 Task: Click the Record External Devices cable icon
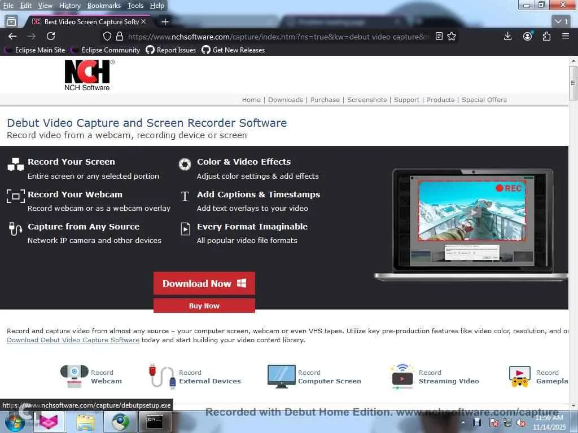pos(162,376)
